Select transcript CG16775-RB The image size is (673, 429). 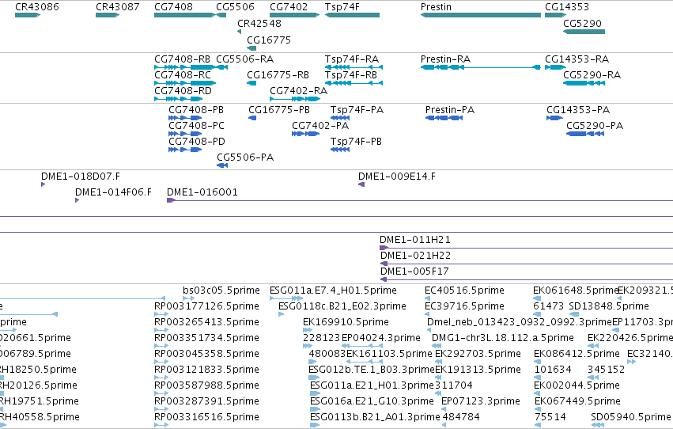[251, 83]
